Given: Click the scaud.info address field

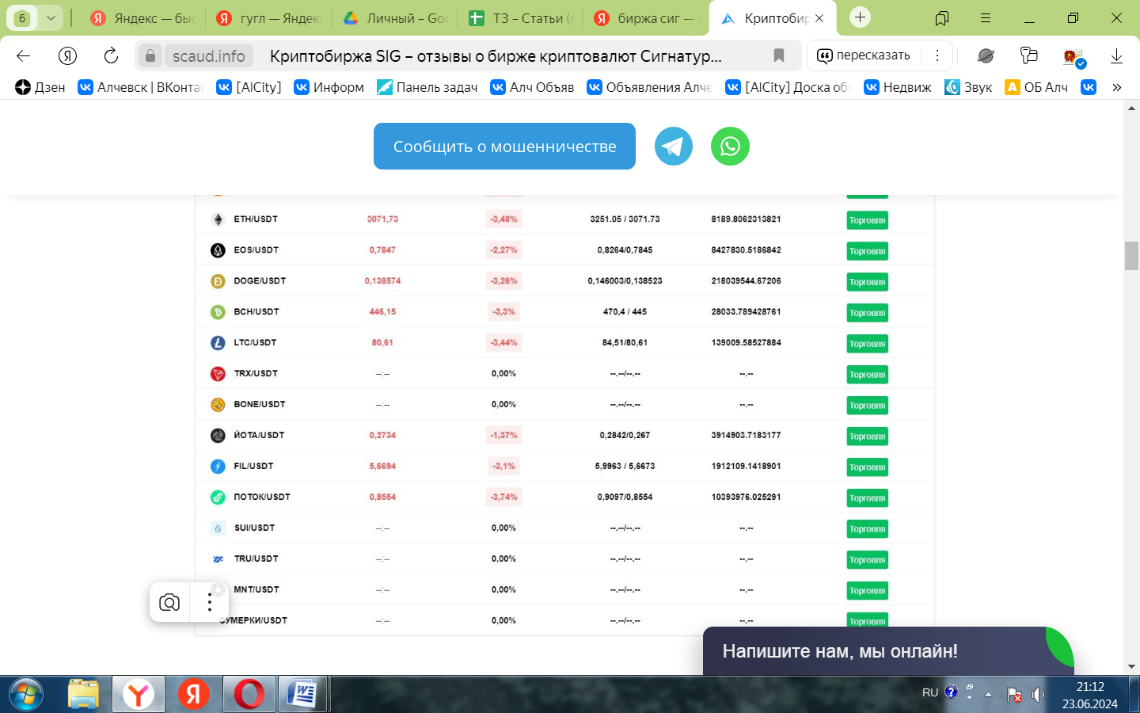Looking at the screenshot, I should tap(208, 55).
